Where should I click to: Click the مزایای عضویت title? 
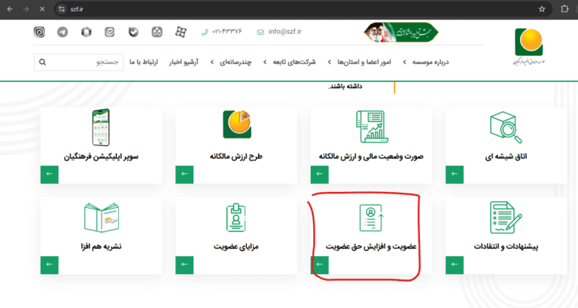pyautogui.click(x=236, y=246)
